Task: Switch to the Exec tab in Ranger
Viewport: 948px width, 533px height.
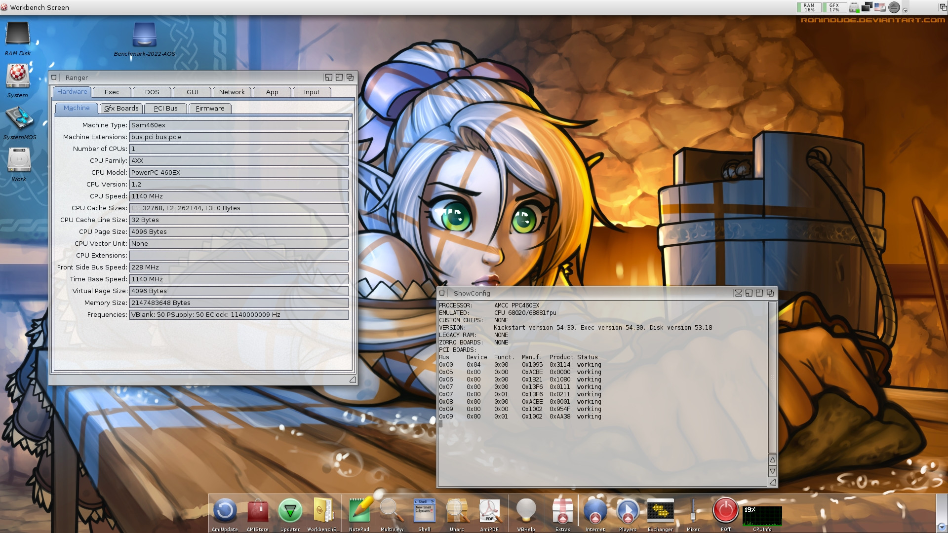Action: [x=112, y=92]
